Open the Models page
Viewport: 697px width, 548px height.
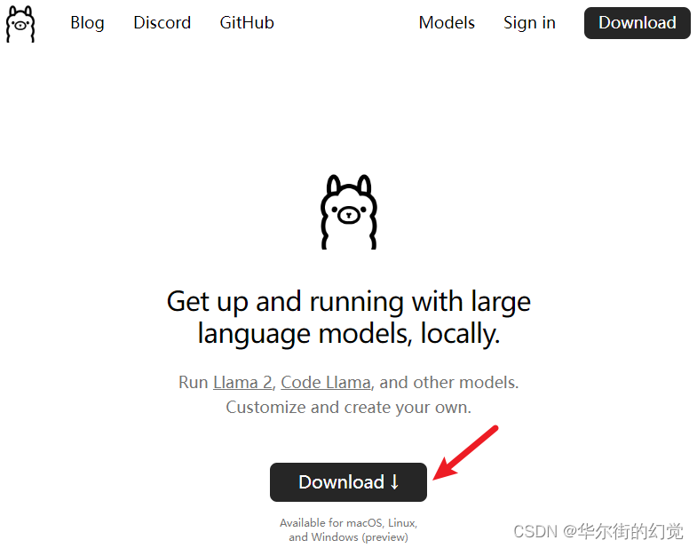[x=447, y=23]
